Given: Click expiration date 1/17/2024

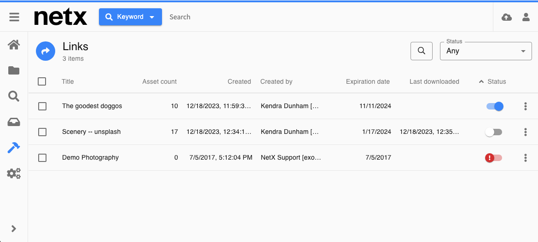Looking at the screenshot, I should pyautogui.click(x=376, y=132).
